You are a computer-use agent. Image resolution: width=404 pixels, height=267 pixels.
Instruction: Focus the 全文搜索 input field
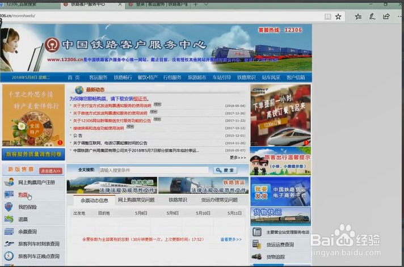point(154,170)
